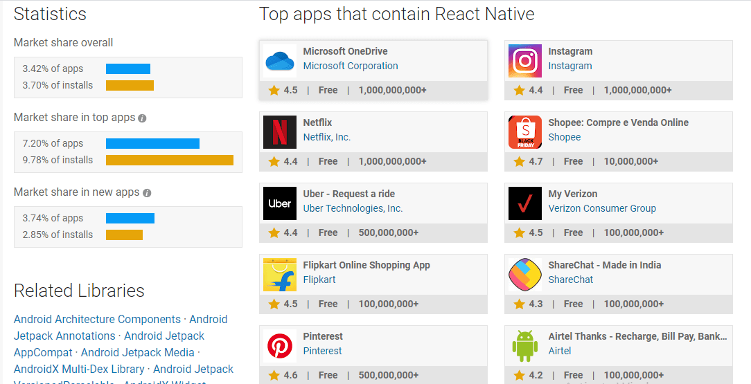This screenshot has height=384, width=751.
Task: Select the ShareChat app icon
Action: [525, 275]
